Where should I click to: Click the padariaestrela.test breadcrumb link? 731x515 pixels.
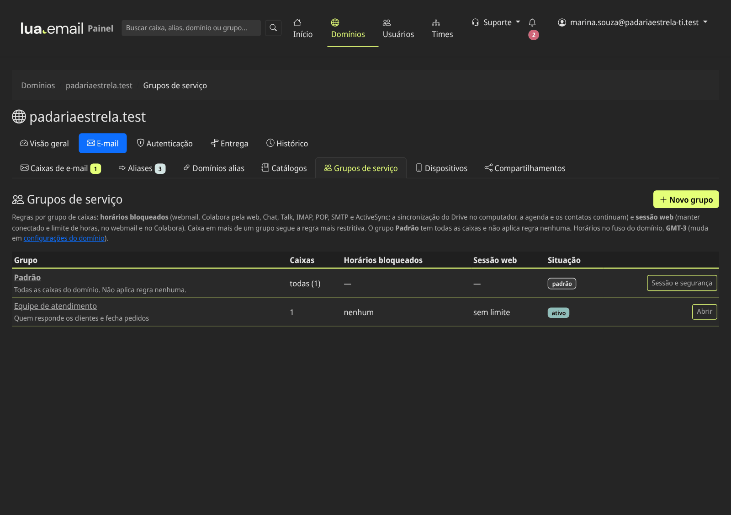coord(99,86)
